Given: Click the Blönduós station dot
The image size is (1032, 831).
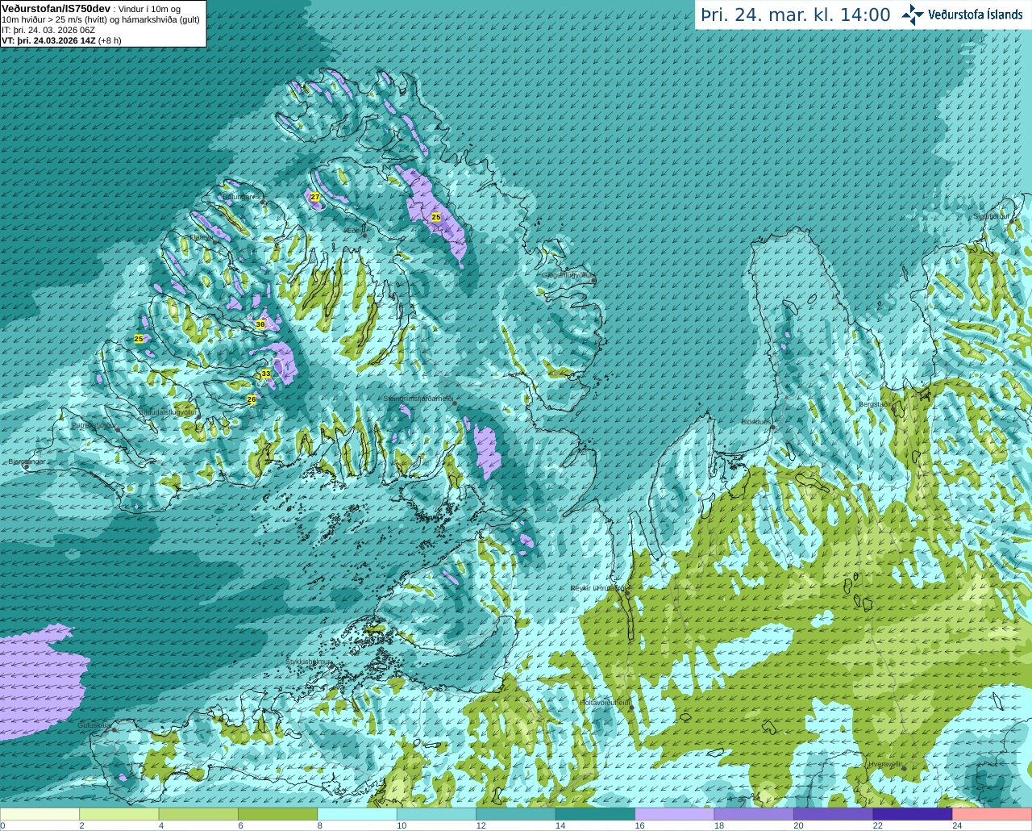Looking at the screenshot, I should pos(773,428).
